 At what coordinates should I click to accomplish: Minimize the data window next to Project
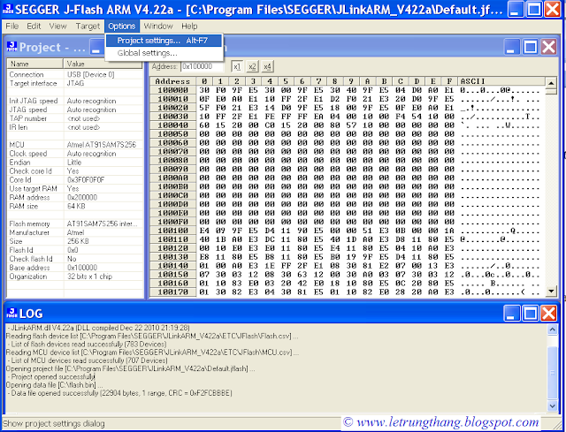click(x=512, y=47)
